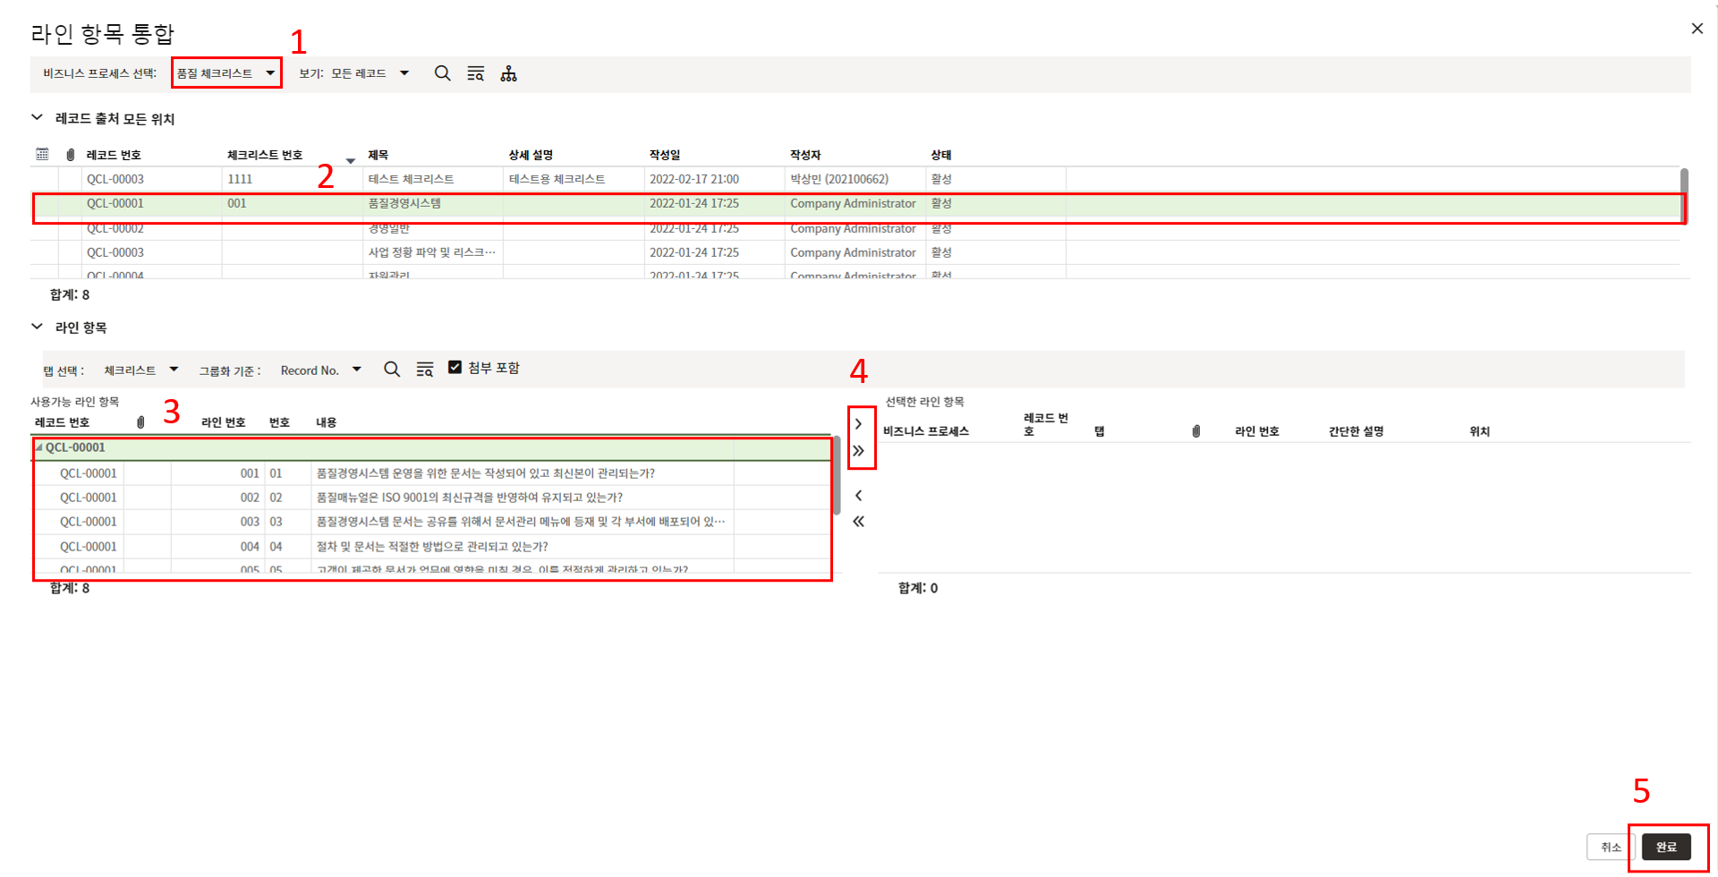This screenshot has width=1718, height=877.
Task: Collapse the QCL-00001 group row
Action: [38, 447]
